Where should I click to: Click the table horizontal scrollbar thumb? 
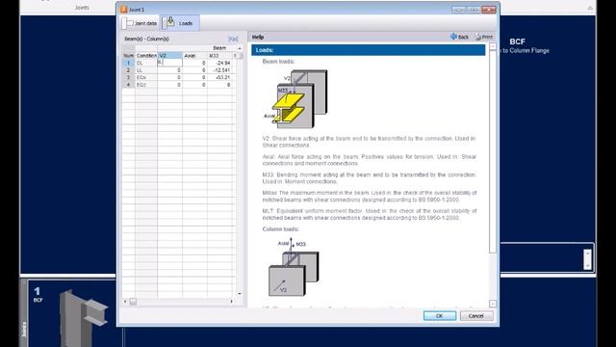tap(133, 302)
